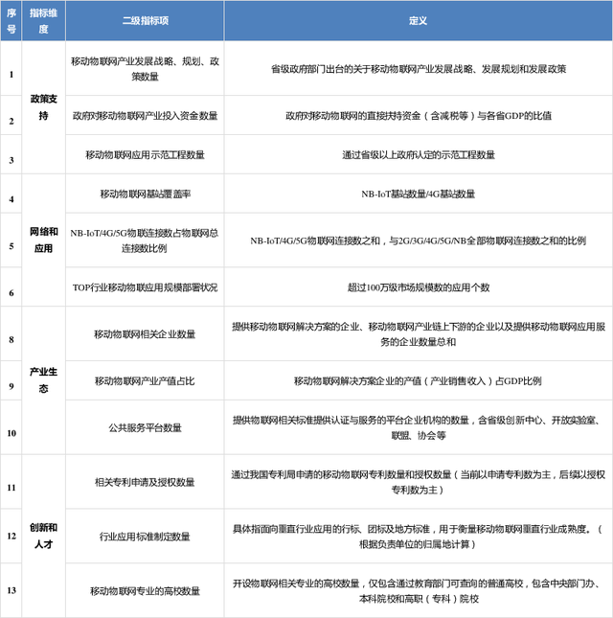Click the 通过省级以上政府认定的示范工程数量 definition cell

coord(418,153)
